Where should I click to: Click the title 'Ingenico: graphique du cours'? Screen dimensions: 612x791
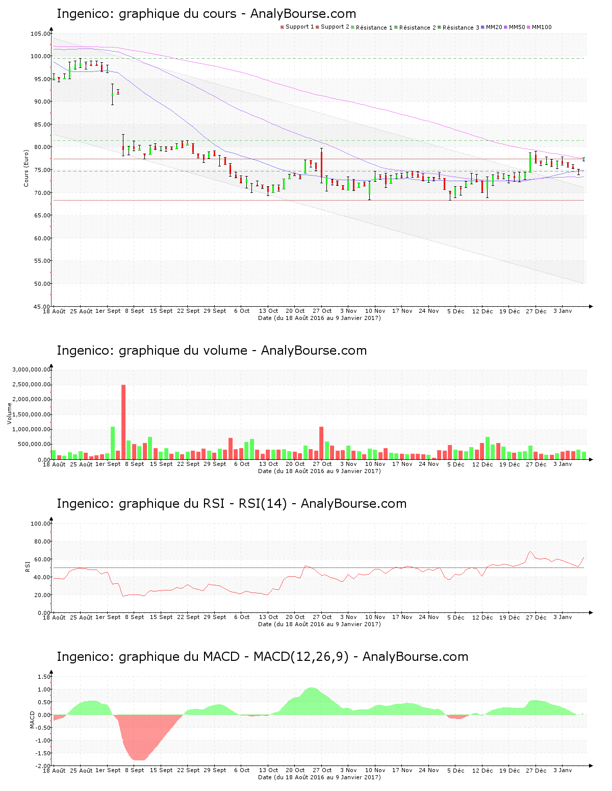tap(207, 14)
